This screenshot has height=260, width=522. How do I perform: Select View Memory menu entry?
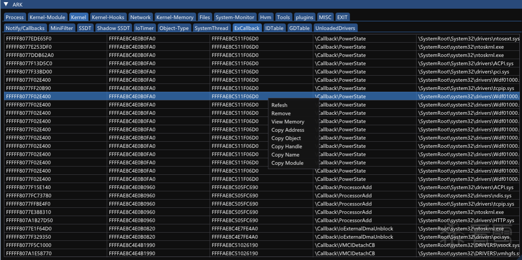(x=288, y=122)
